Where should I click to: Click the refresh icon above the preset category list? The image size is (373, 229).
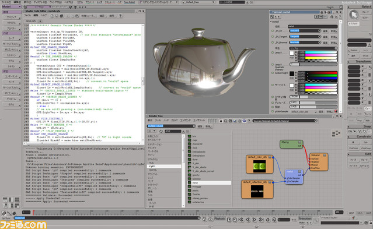(161, 131)
